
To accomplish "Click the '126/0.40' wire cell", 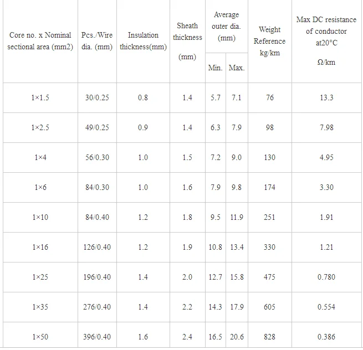I will click(x=96, y=248).
